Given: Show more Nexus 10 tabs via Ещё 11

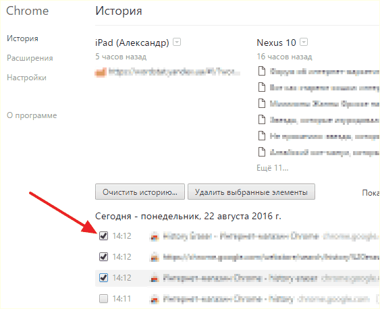Looking at the screenshot, I should click(x=273, y=167).
